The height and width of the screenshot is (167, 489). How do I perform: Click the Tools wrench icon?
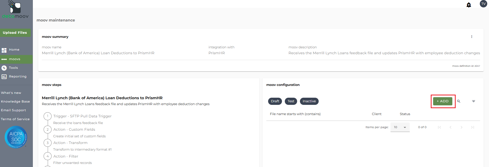pyautogui.click(x=4, y=68)
